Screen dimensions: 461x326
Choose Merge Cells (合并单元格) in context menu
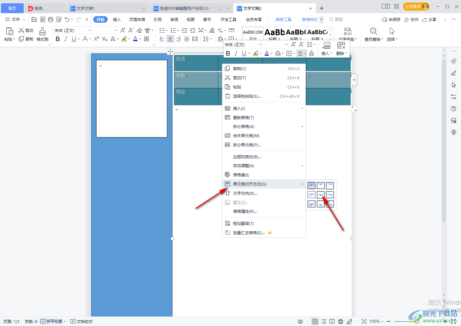[264, 136]
